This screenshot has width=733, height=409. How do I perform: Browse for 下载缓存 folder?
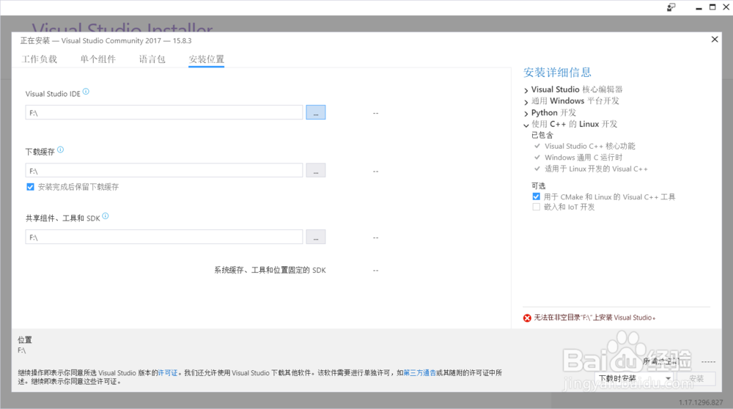tap(315, 170)
